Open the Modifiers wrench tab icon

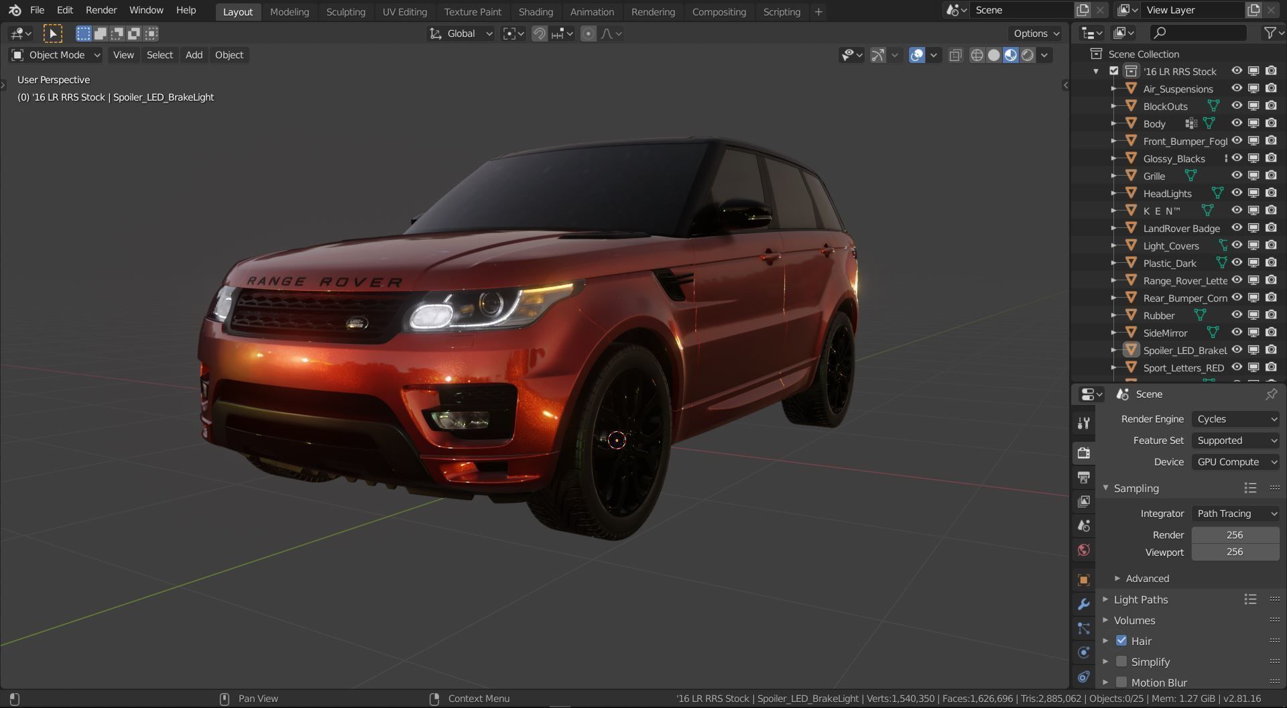(x=1083, y=604)
